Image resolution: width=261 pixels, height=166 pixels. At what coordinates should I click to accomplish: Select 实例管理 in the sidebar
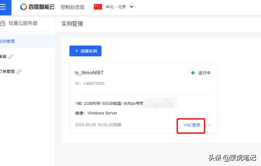(7, 41)
